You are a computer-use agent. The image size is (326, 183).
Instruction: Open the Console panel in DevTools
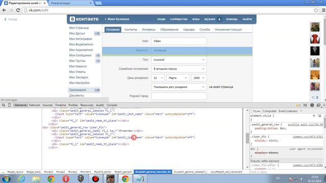pos(112,105)
